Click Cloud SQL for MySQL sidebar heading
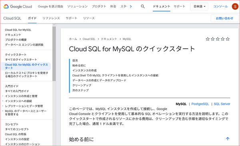 pyautogui.click(x=18, y=30)
